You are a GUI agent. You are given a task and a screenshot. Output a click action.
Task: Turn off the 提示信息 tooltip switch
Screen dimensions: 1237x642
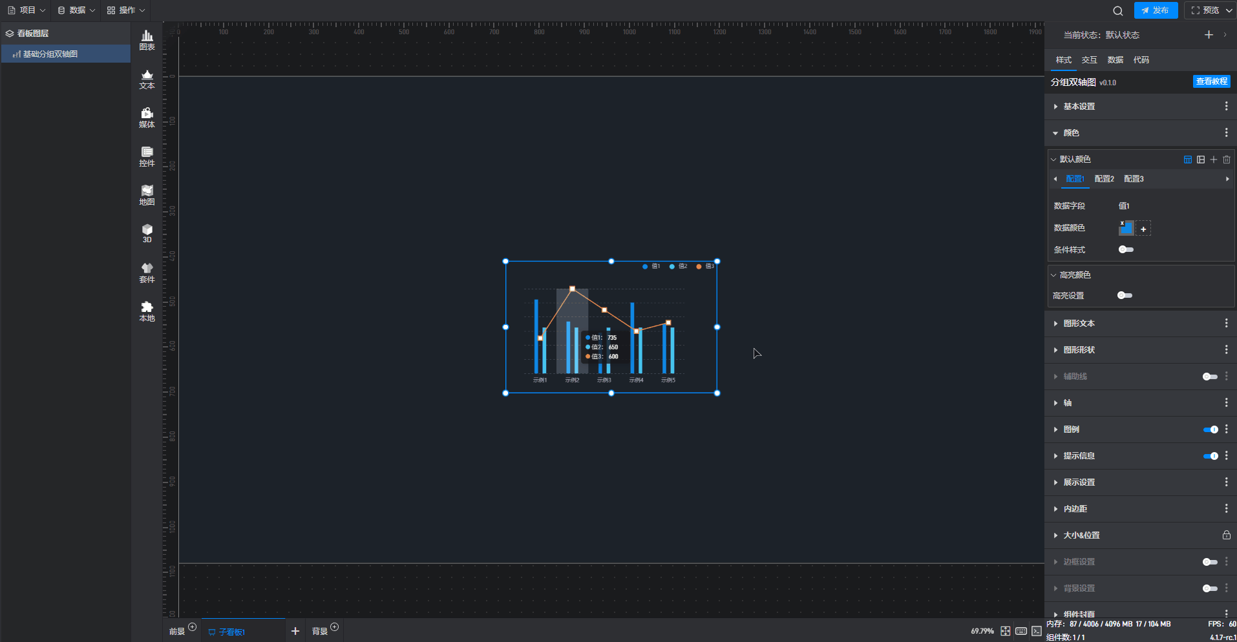1211,456
